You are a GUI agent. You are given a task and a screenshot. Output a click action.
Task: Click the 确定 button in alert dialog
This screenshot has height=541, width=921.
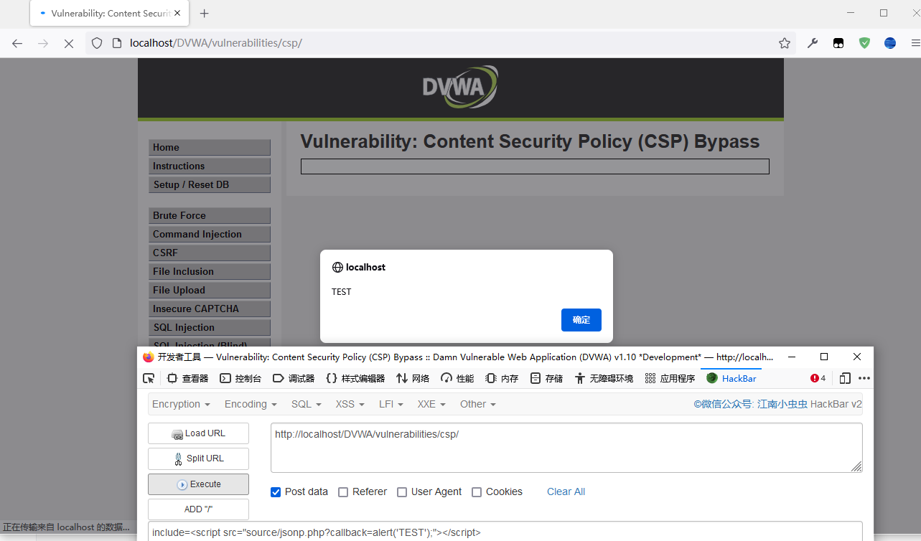point(581,320)
